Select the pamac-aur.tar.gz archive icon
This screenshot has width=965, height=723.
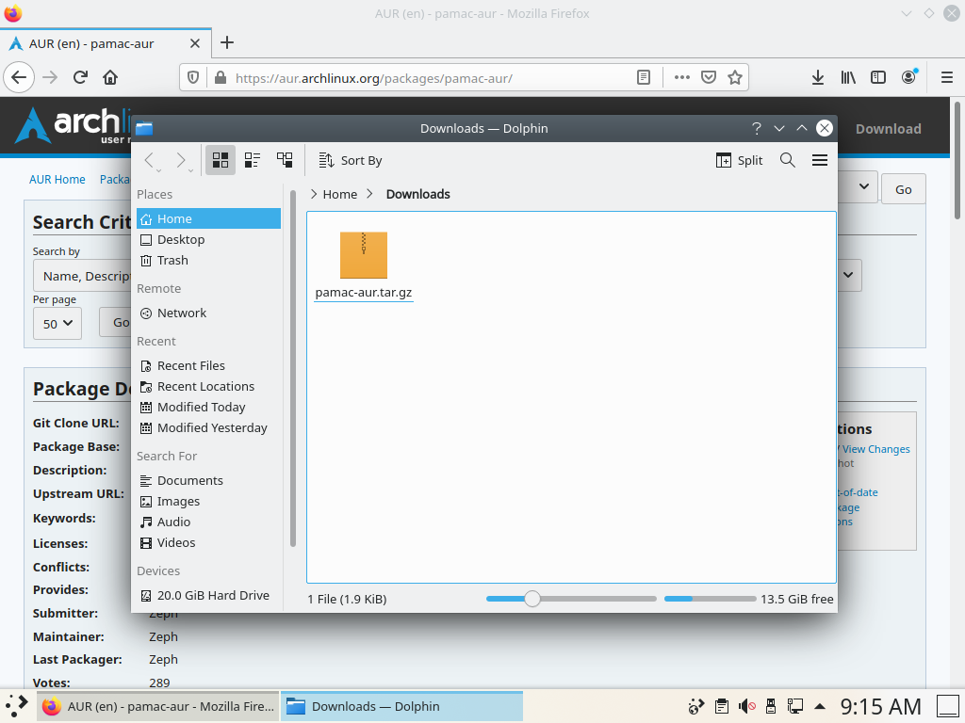click(364, 255)
